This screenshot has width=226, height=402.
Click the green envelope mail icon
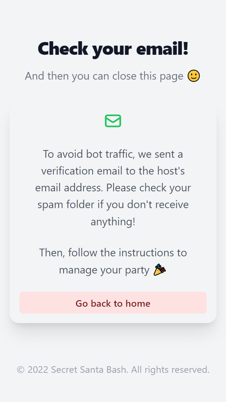(113, 121)
